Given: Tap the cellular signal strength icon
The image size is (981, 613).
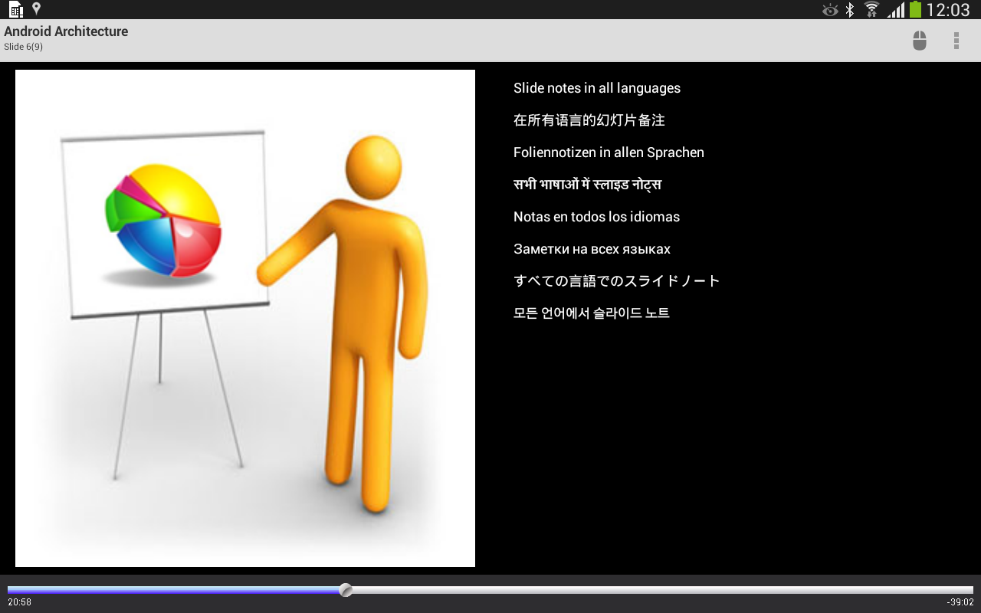Looking at the screenshot, I should 895,9.
